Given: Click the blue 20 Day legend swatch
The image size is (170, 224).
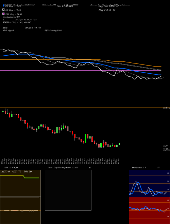Looking at the screenshot, I should (x=4, y=5).
